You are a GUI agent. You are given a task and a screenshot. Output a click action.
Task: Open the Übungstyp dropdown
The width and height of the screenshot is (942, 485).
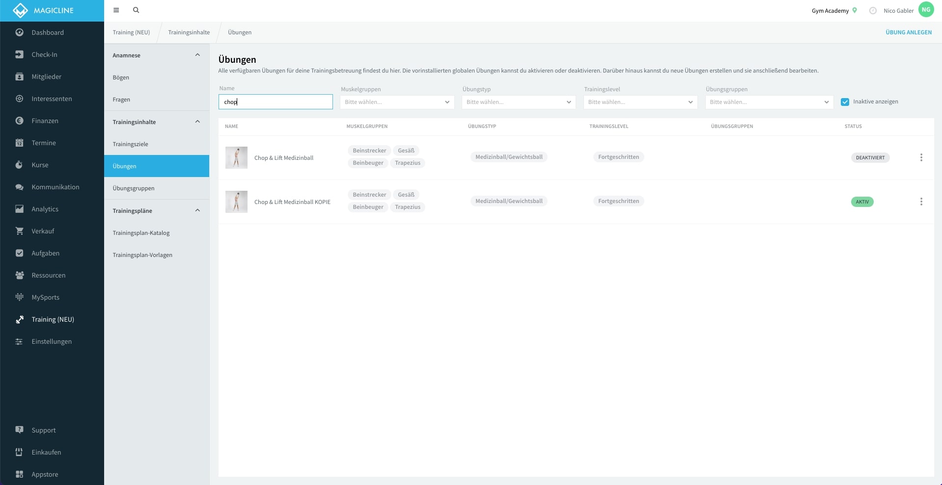518,102
